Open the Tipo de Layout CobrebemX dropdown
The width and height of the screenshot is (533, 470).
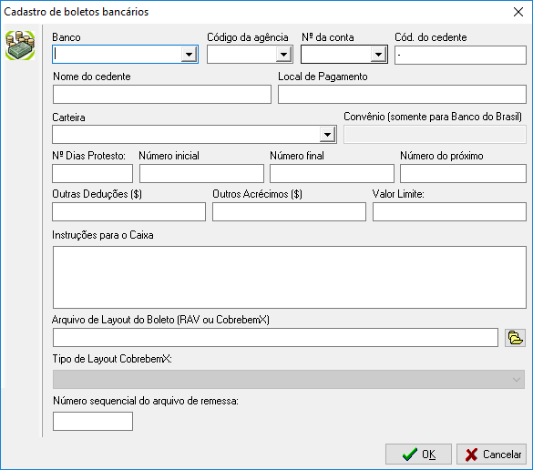pyautogui.click(x=517, y=379)
